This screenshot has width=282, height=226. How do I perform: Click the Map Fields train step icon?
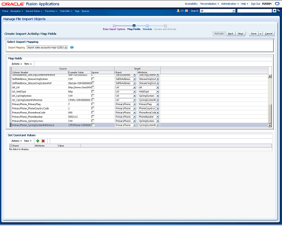point(134,26)
